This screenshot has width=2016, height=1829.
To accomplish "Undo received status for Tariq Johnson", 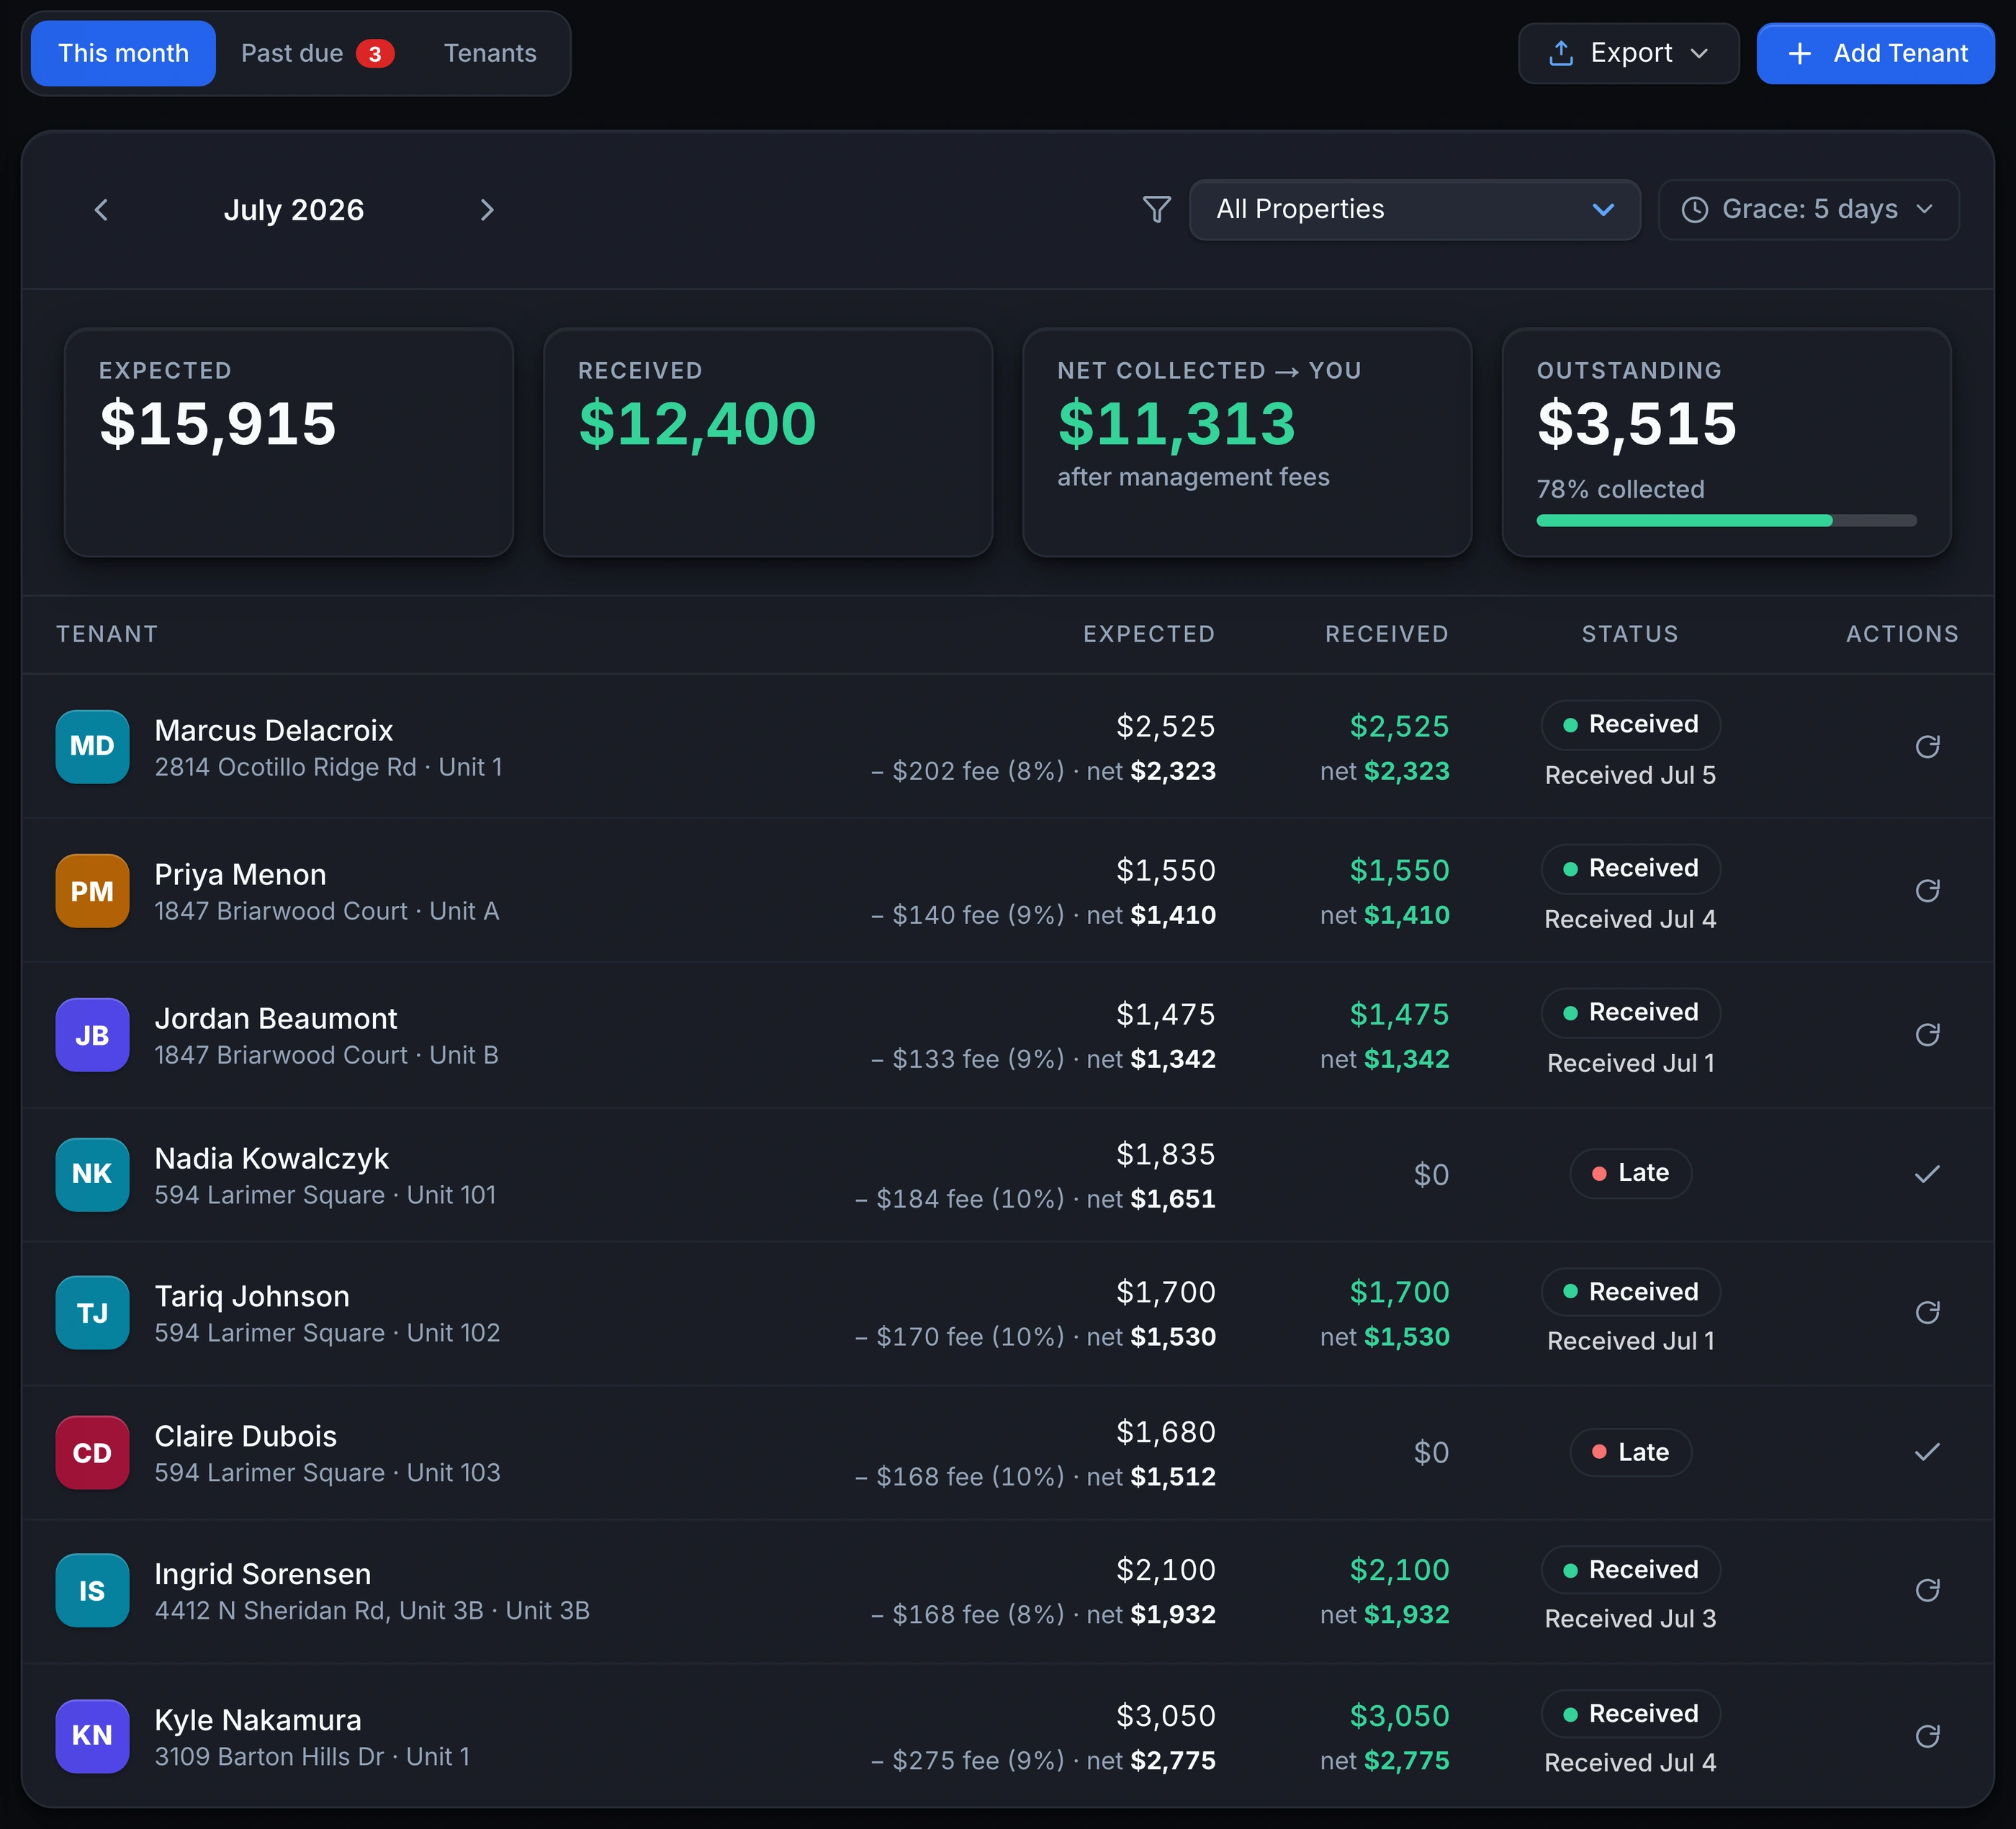I will point(1927,1313).
